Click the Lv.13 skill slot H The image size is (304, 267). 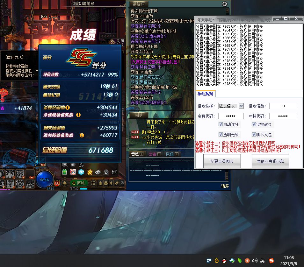(x=20, y=184)
